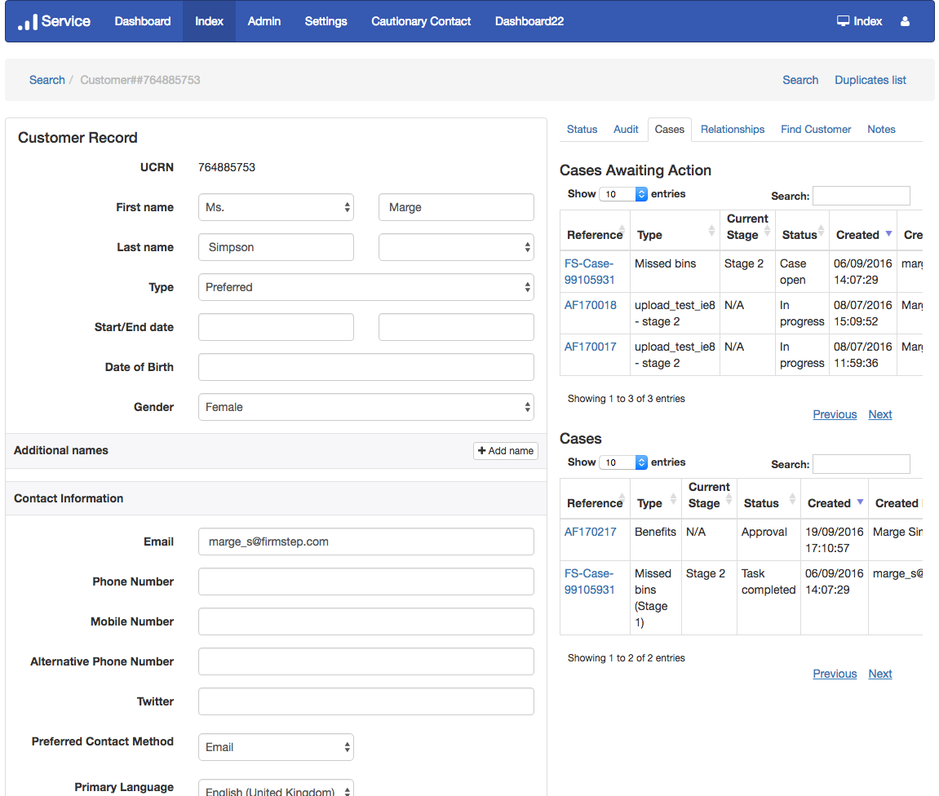The image size is (939, 796).
Task: Open the Settings menu item
Action: pos(326,21)
